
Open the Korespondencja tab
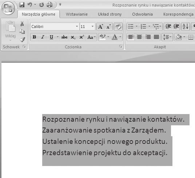(178, 14)
